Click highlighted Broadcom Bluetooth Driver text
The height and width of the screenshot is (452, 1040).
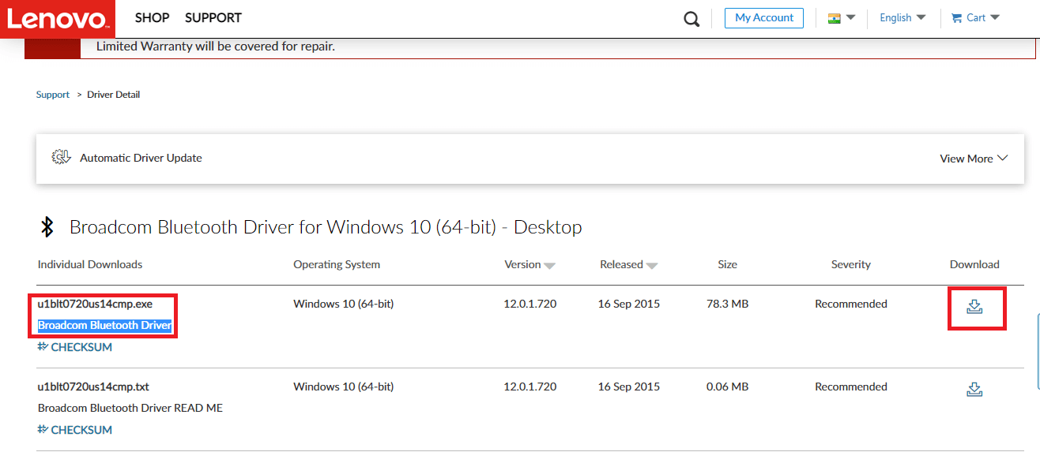(x=105, y=325)
